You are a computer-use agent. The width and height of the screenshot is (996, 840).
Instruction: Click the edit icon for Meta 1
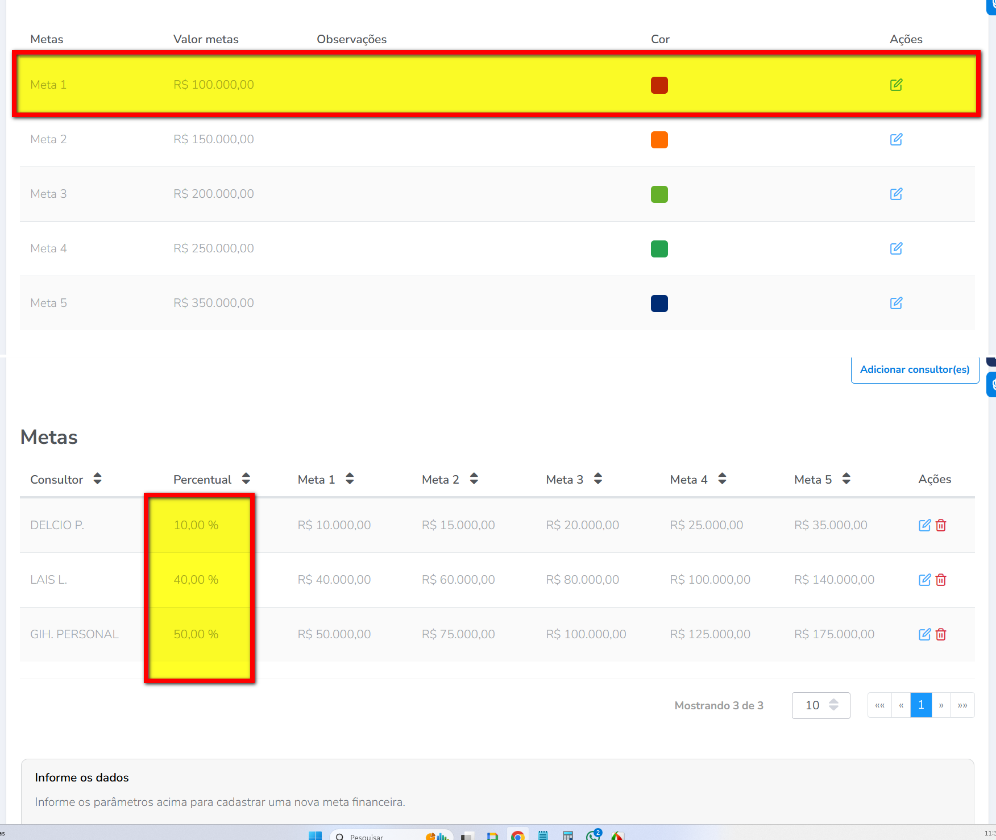[x=896, y=85]
